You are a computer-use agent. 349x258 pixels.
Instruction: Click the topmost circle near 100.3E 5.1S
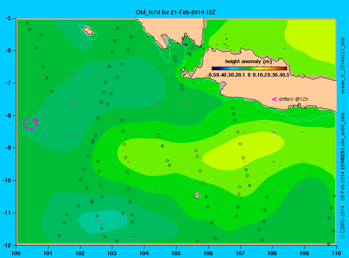pos(27,23)
